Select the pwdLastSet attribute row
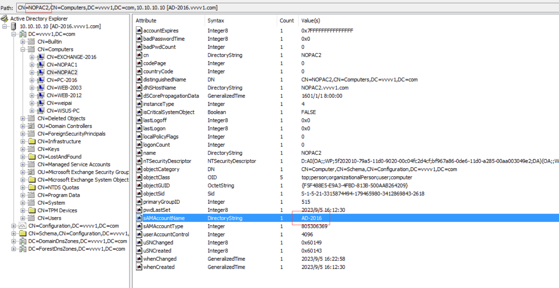 (346, 210)
